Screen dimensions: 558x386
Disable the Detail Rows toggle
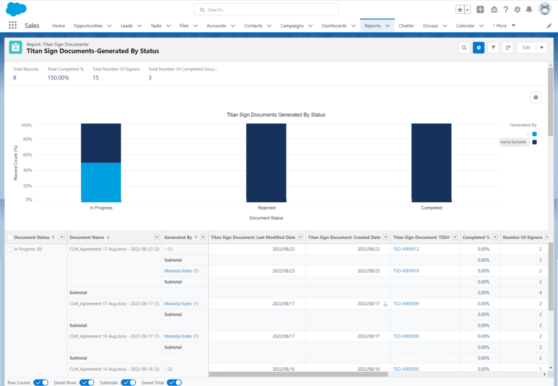pyautogui.click(x=87, y=383)
